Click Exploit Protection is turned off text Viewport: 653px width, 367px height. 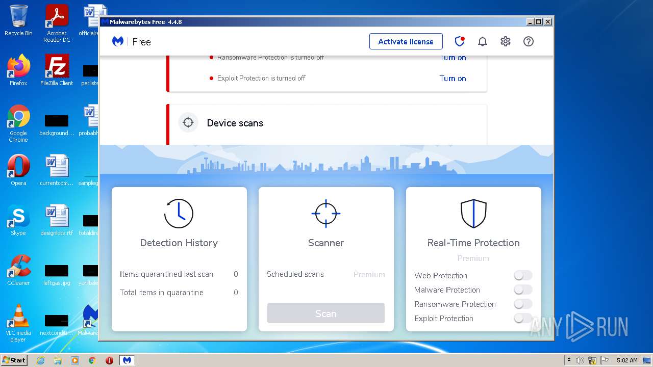[261, 78]
